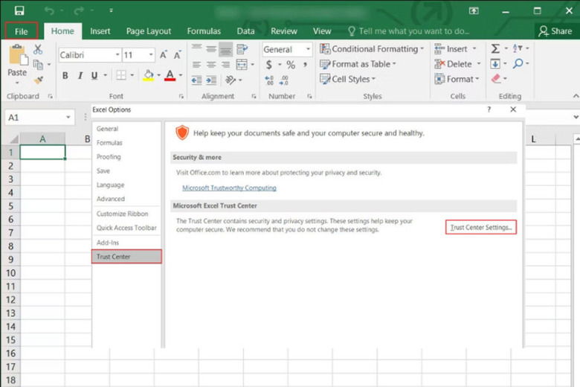Toggle Top Align
This screenshot has height=387, width=580.
coord(197,49)
